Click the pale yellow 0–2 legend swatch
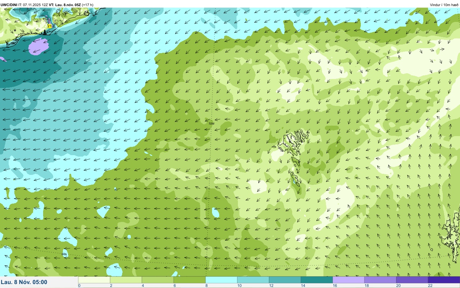 pyautogui.click(x=94, y=280)
